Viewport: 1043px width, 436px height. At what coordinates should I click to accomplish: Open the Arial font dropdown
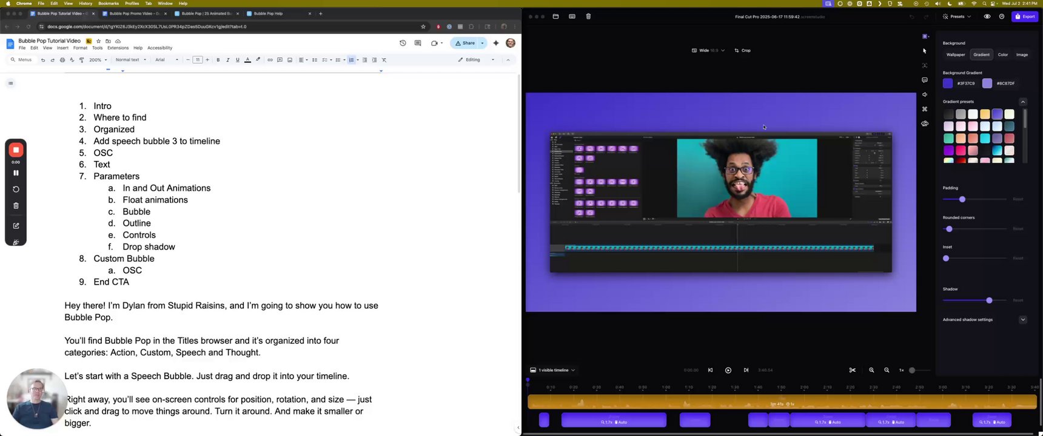pyautogui.click(x=167, y=60)
